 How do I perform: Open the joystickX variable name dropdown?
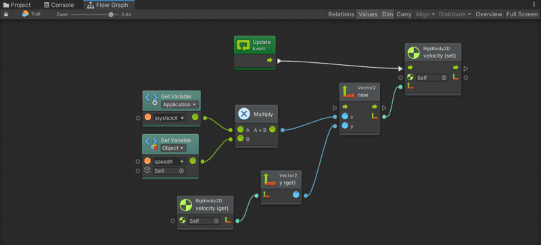click(x=170, y=118)
